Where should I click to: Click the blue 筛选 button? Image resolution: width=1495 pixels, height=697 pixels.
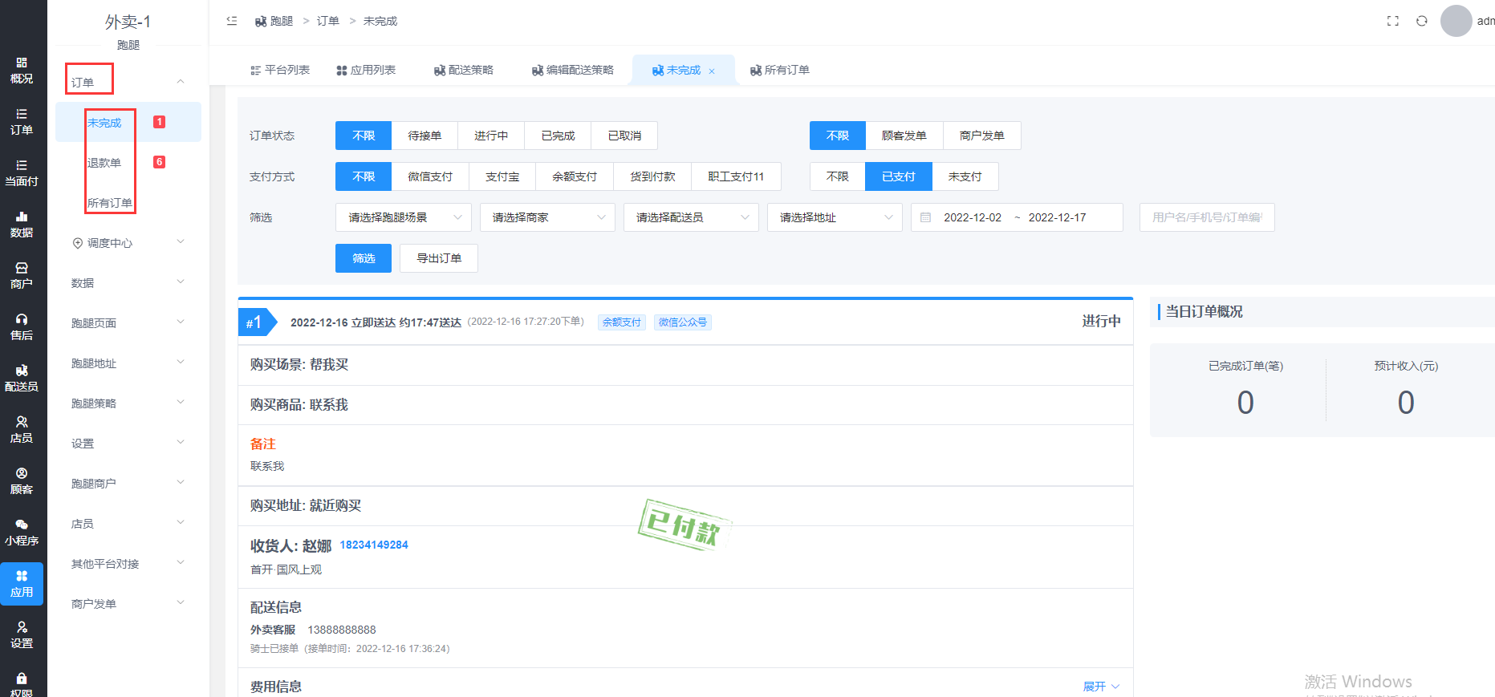[364, 258]
